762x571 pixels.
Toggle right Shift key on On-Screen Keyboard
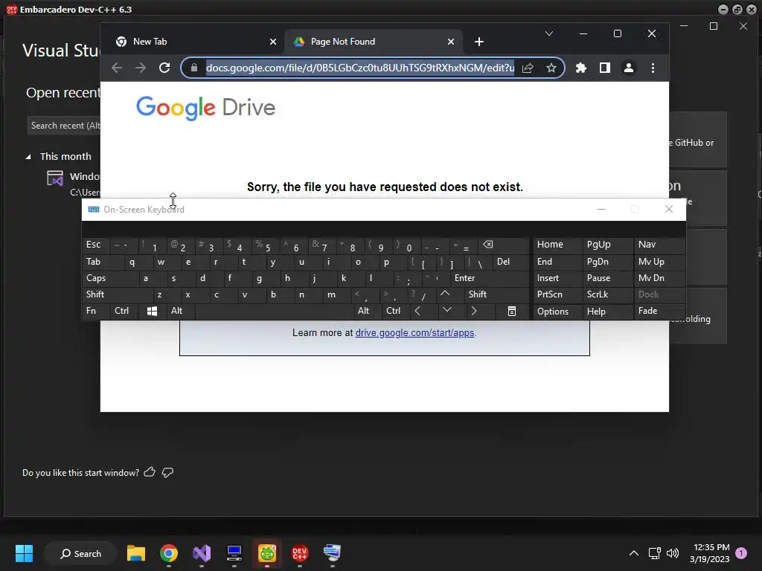496,294
